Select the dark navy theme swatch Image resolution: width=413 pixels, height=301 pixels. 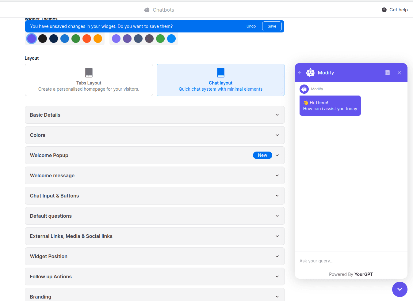pos(54,39)
